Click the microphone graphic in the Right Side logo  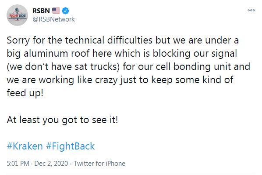tap(17, 11)
